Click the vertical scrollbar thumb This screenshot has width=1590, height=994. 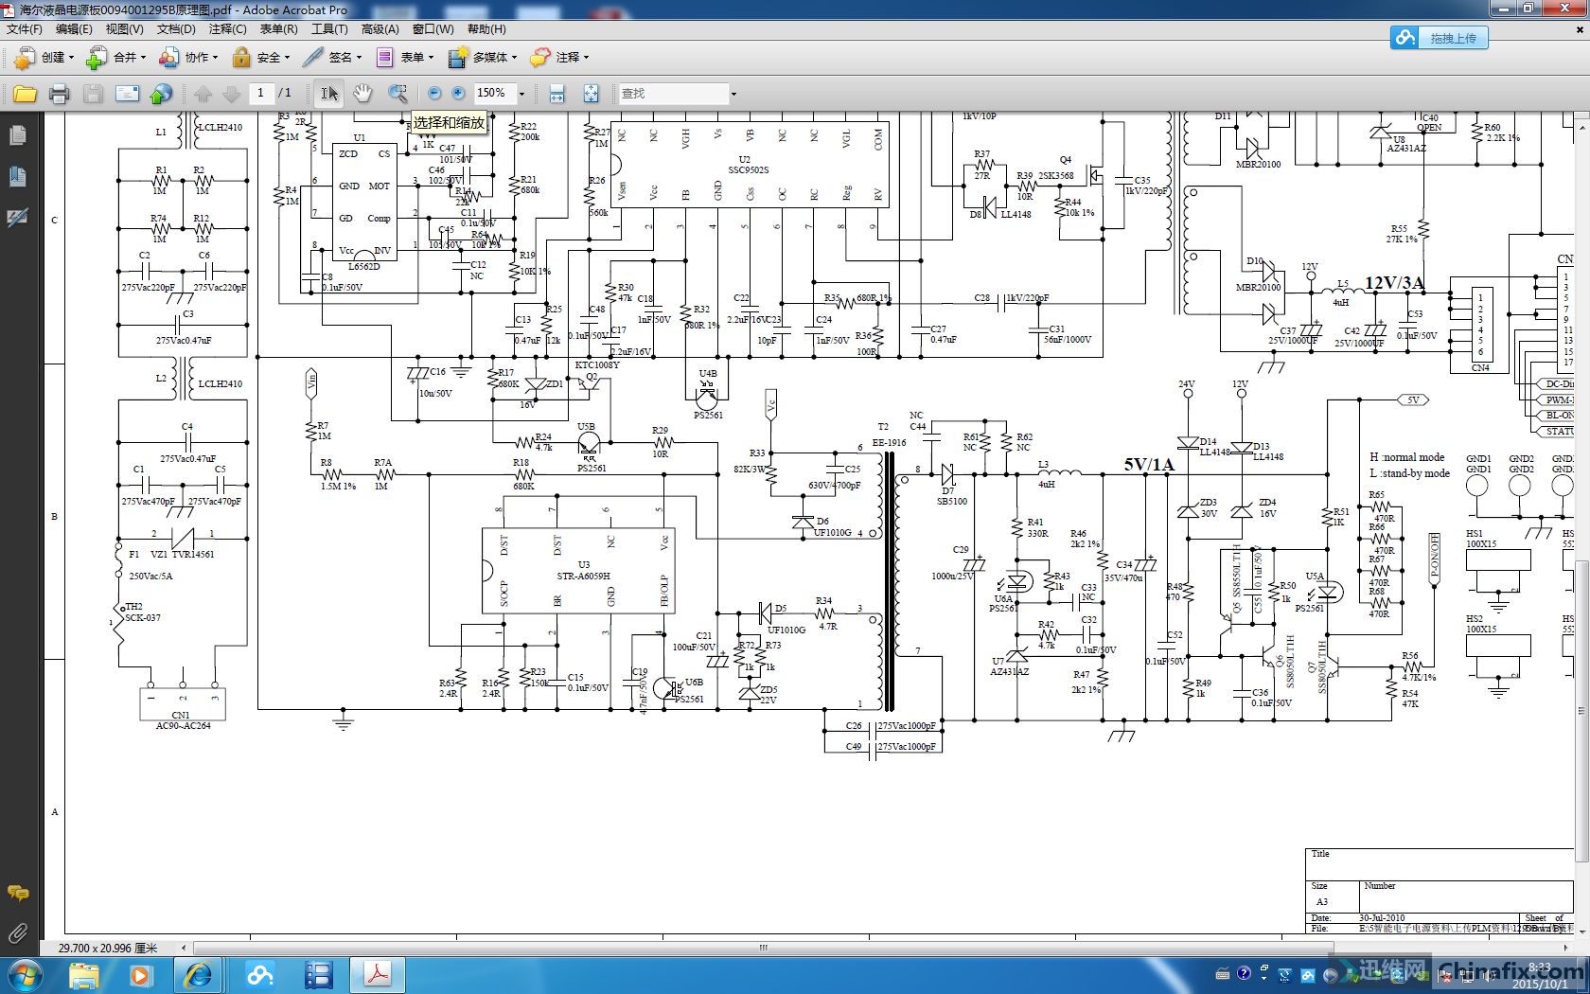(x=1581, y=710)
